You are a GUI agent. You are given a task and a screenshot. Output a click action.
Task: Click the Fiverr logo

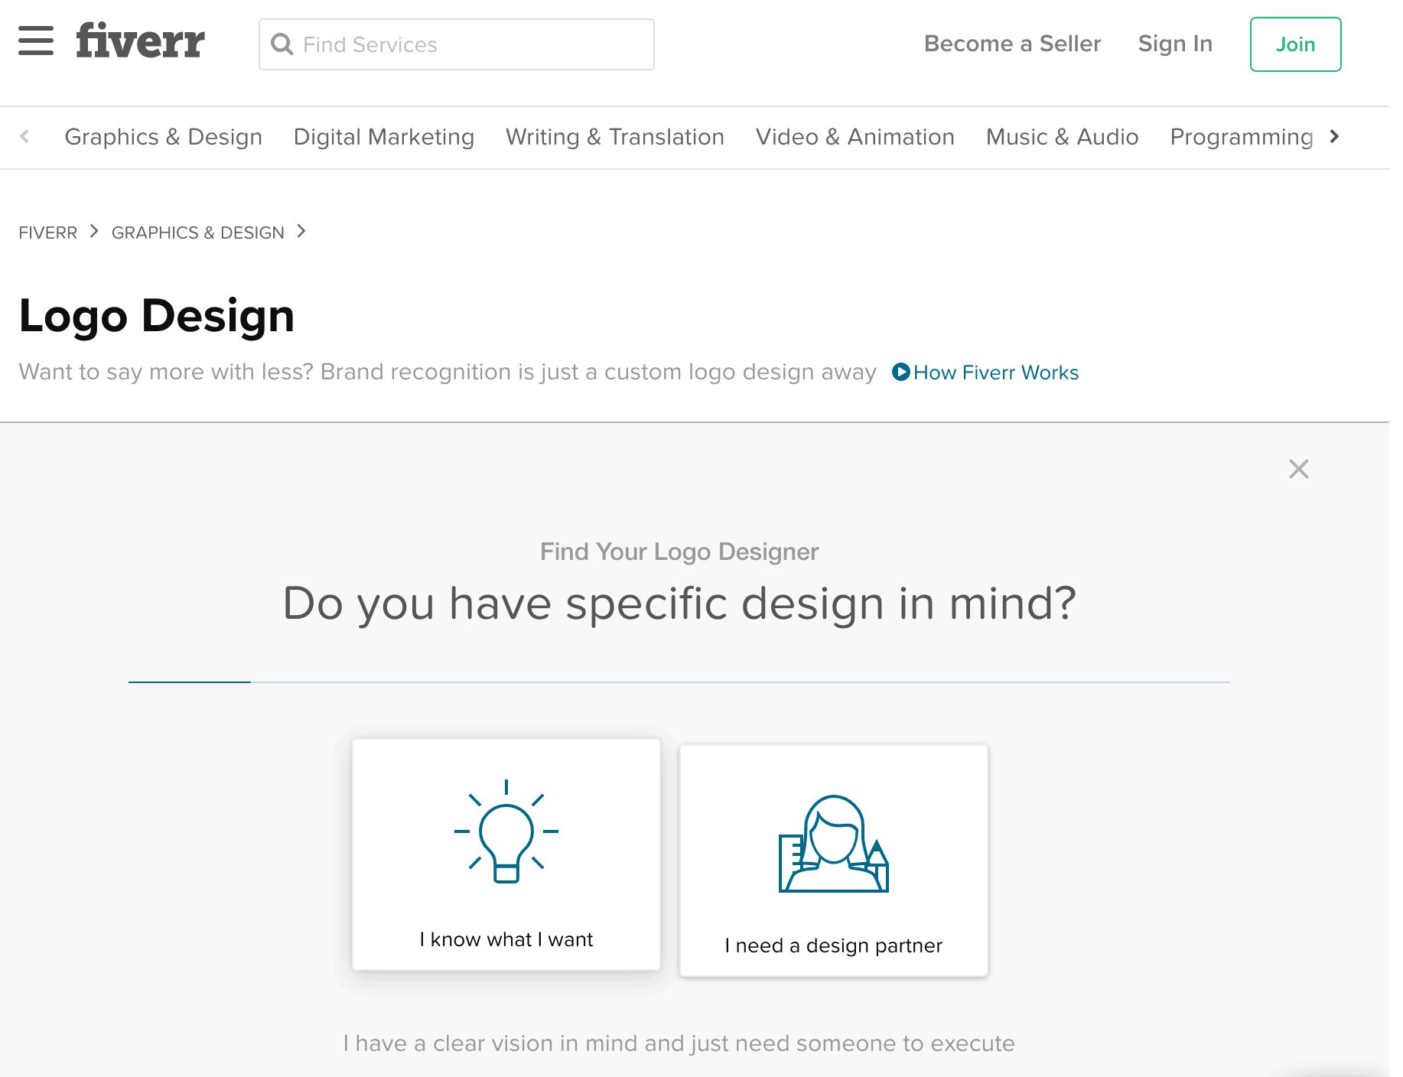(140, 41)
